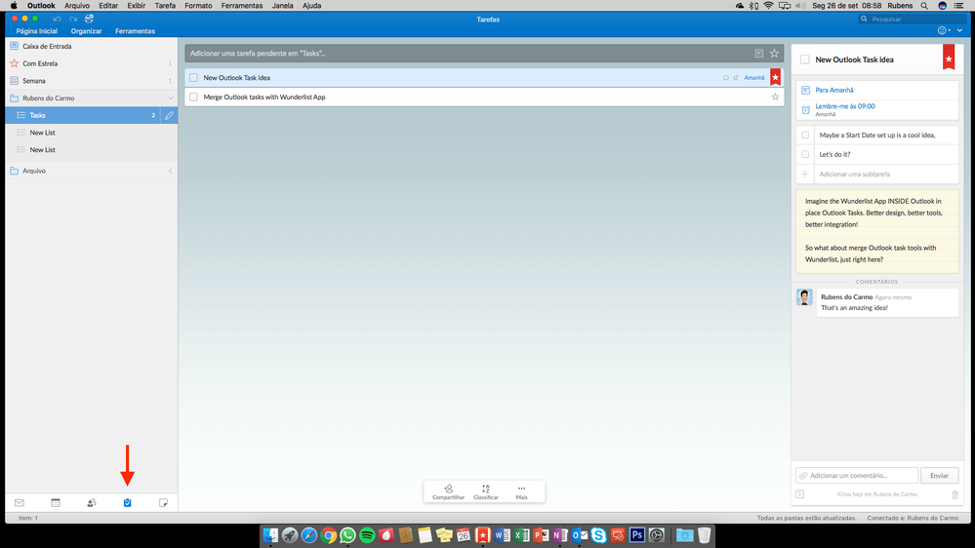This screenshot has width=975, height=548.
Task: Switch to the Organizar tab
Action: click(86, 31)
